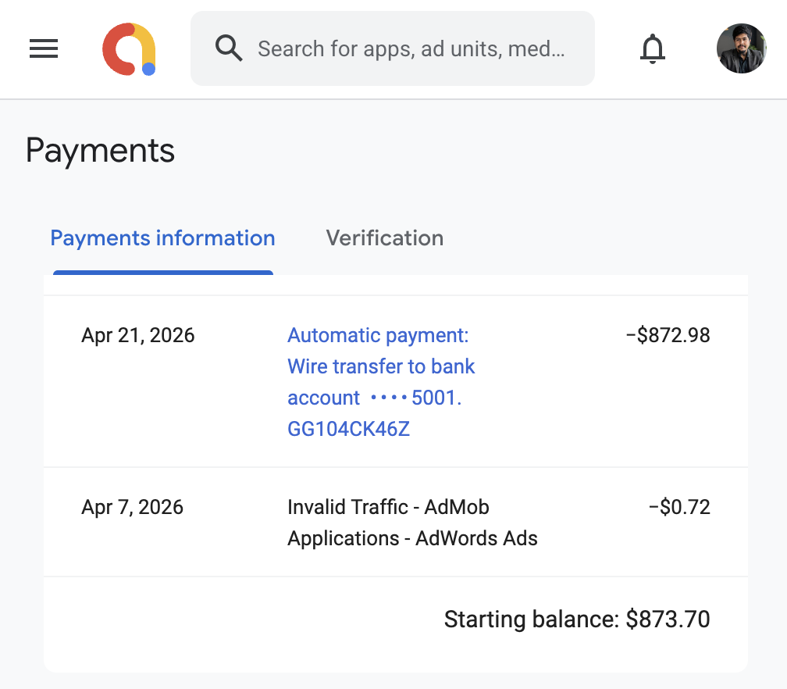
Task: Click the Payments page heading
Action: tap(100, 150)
